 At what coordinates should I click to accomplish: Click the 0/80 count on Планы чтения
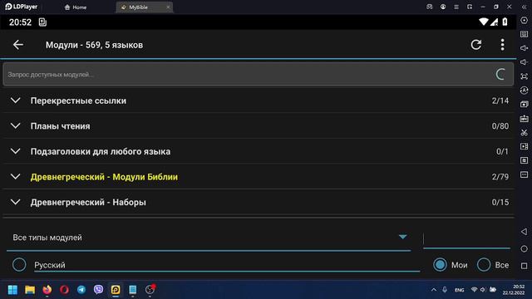(x=500, y=126)
